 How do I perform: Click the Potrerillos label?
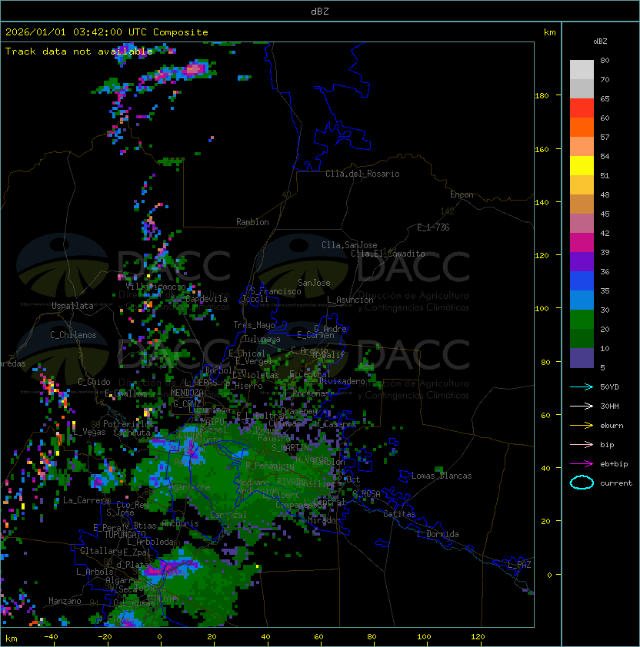tap(128, 424)
